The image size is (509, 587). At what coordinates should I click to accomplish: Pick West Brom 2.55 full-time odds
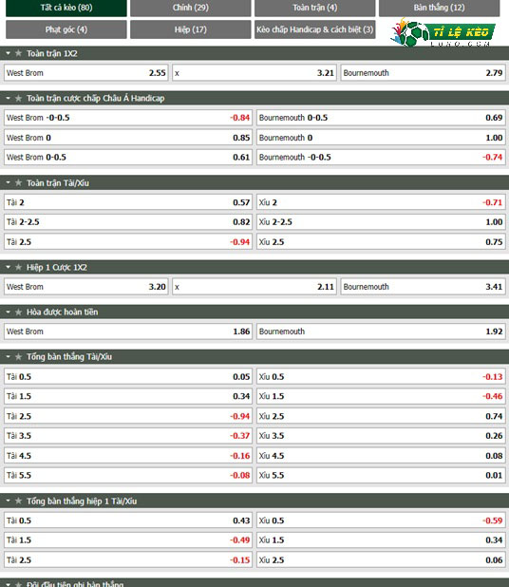click(86, 73)
